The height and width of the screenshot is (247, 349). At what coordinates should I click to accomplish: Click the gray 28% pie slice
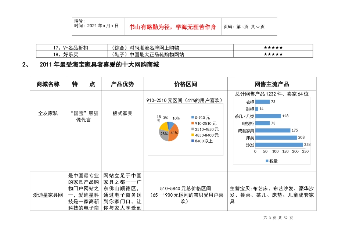(164, 135)
